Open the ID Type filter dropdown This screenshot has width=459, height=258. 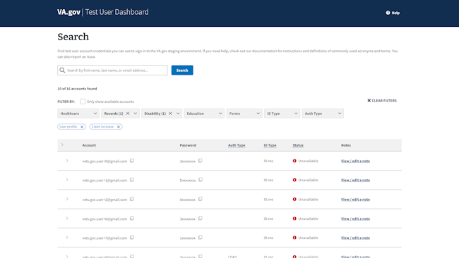point(282,113)
